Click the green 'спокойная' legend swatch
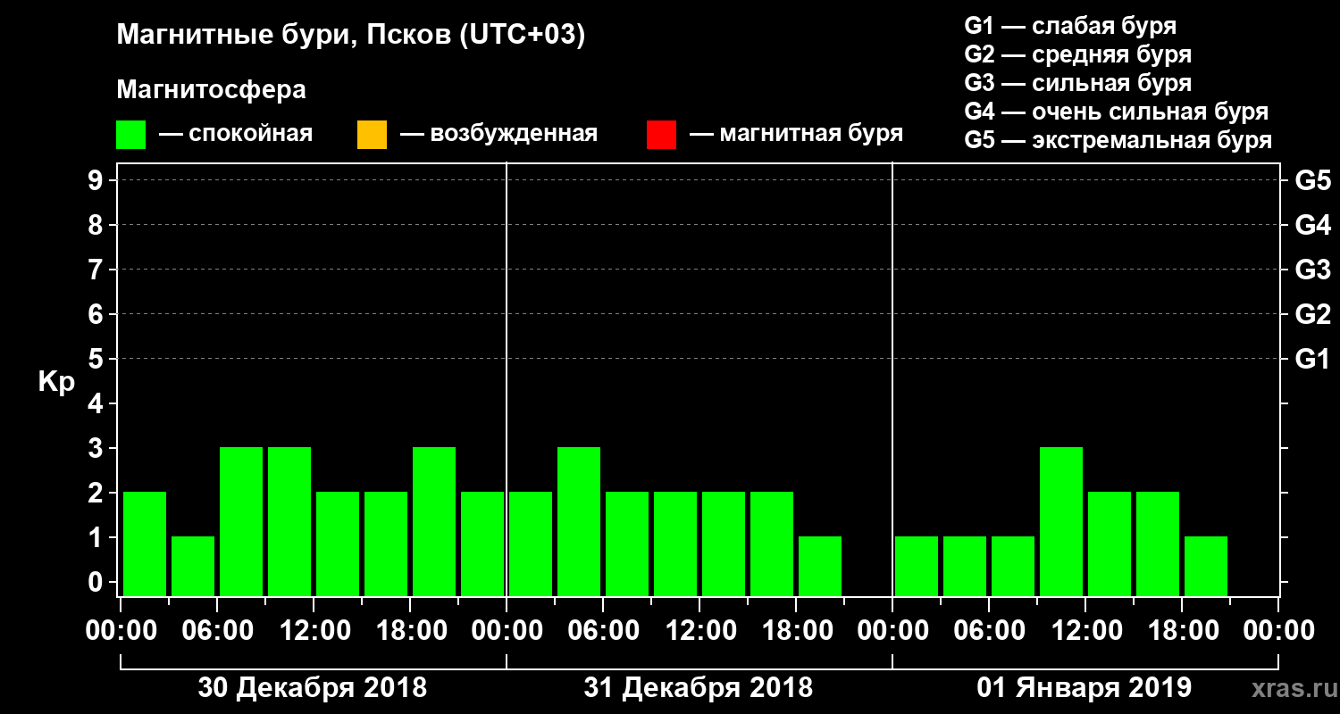Screen dimensions: 1340x714 coord(130,135)
